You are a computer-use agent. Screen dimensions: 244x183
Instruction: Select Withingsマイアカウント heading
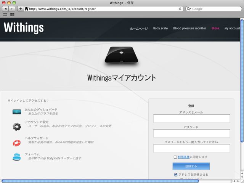122,78
